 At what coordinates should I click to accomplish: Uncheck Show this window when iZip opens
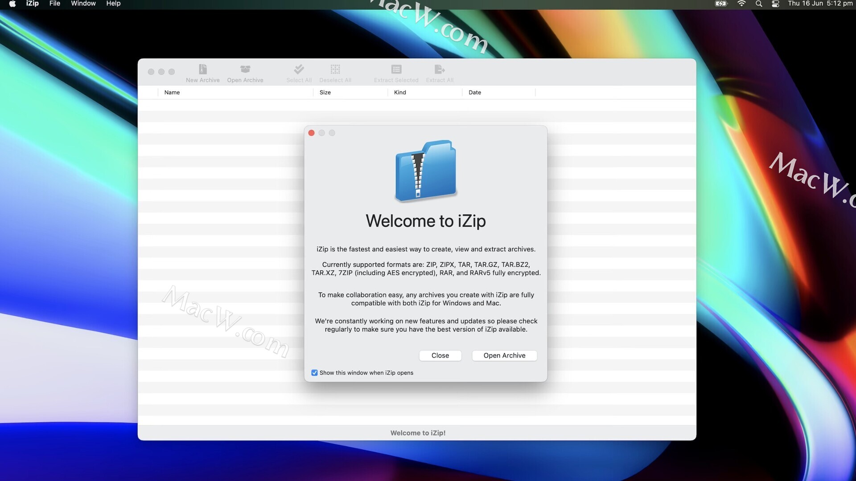click(x=314, y=373)
